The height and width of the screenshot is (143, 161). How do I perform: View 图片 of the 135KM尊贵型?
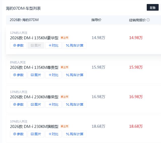point(36,75)
